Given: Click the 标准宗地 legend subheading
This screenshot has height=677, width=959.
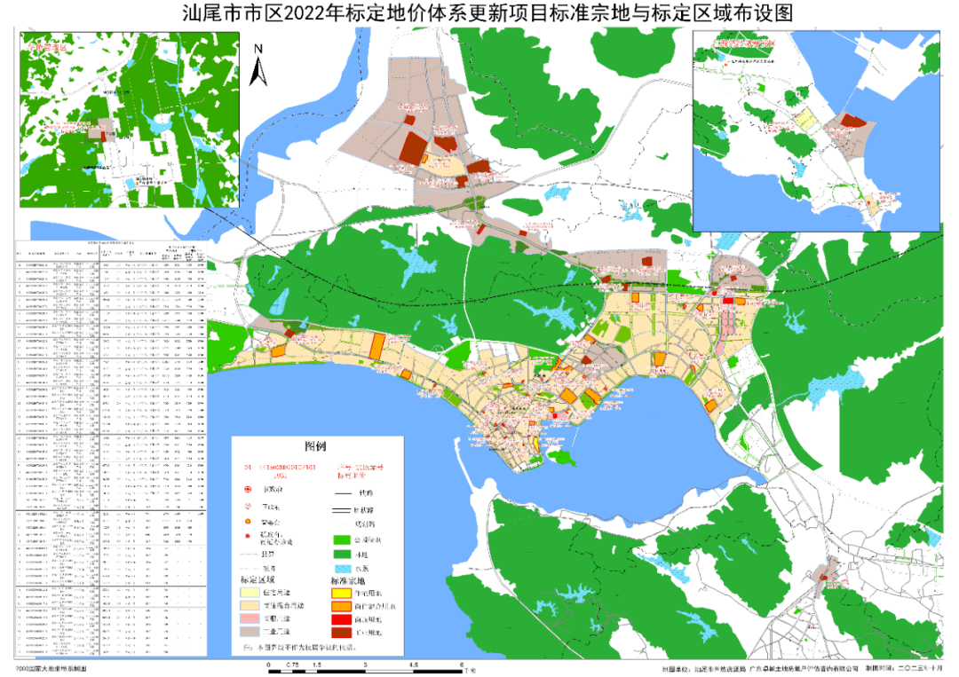Looking at the screenshot, I should (348, 581).
